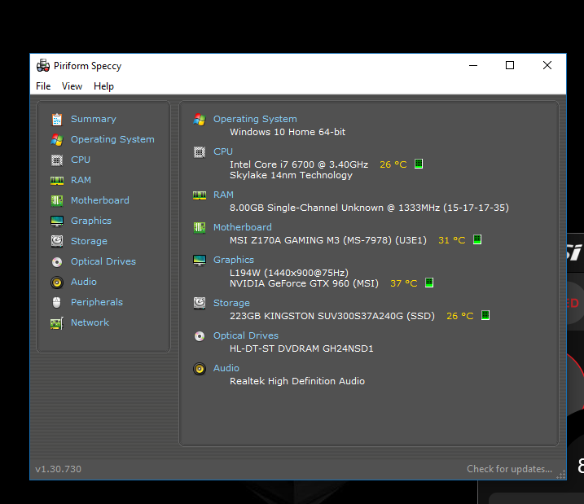Image resolution: width=584 pixels, height=504 pixels.
Task: Open the View menu
Action: click(72, 86)
